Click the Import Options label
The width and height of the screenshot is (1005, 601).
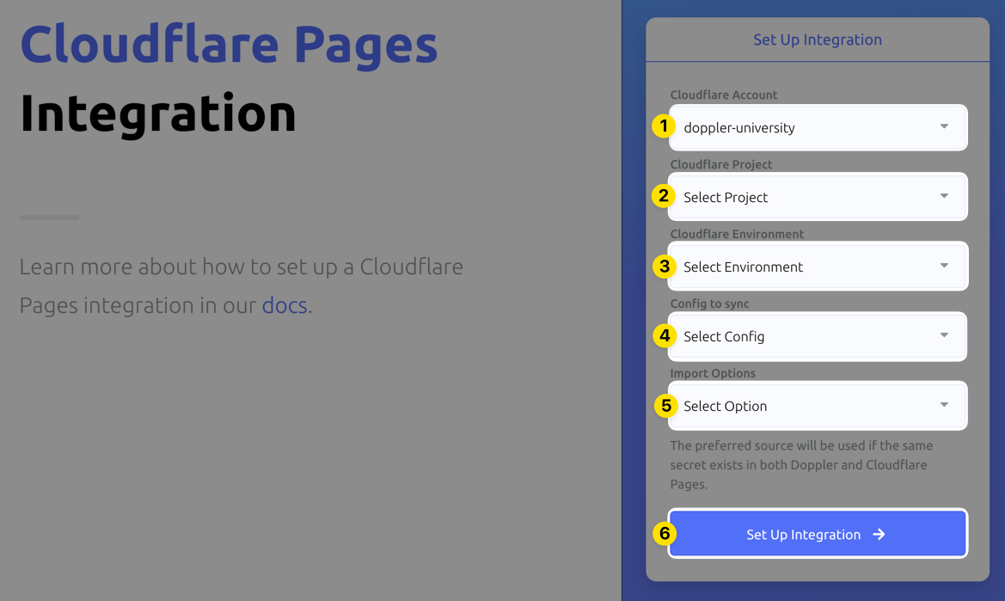[x=713, y=373]
